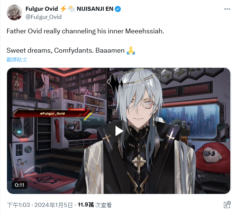Click the blue verified checkmark badge
This screenshot has width=237, height=215.
click(x=118, y=9)
